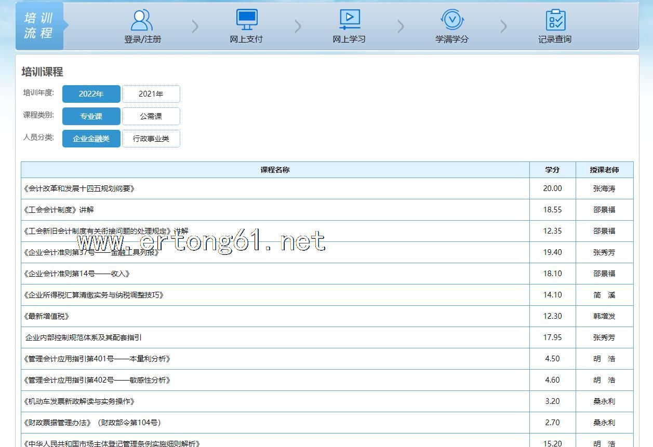Switch training year to 2021年
Viewport: 653px width, 447px height.
point(151,94)
